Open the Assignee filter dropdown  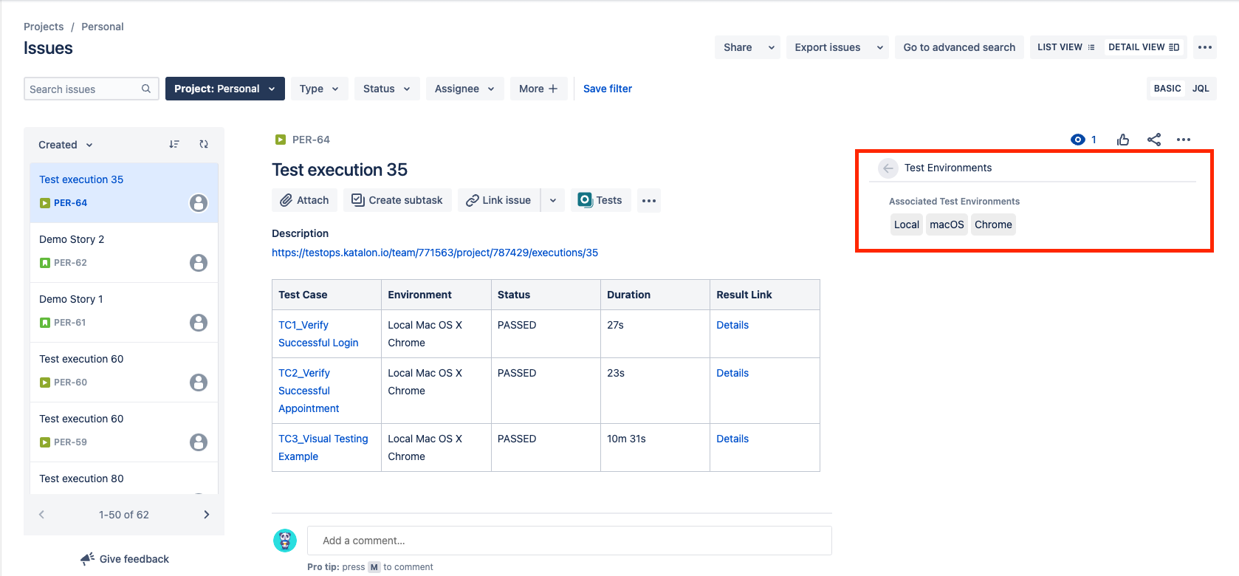click(464, 89)
